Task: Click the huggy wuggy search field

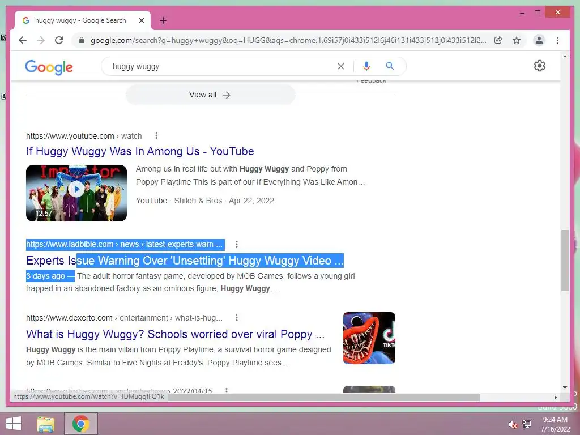Action: point(222,66)
